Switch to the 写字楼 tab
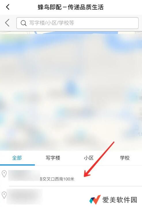142x207 pixels. 53,158
